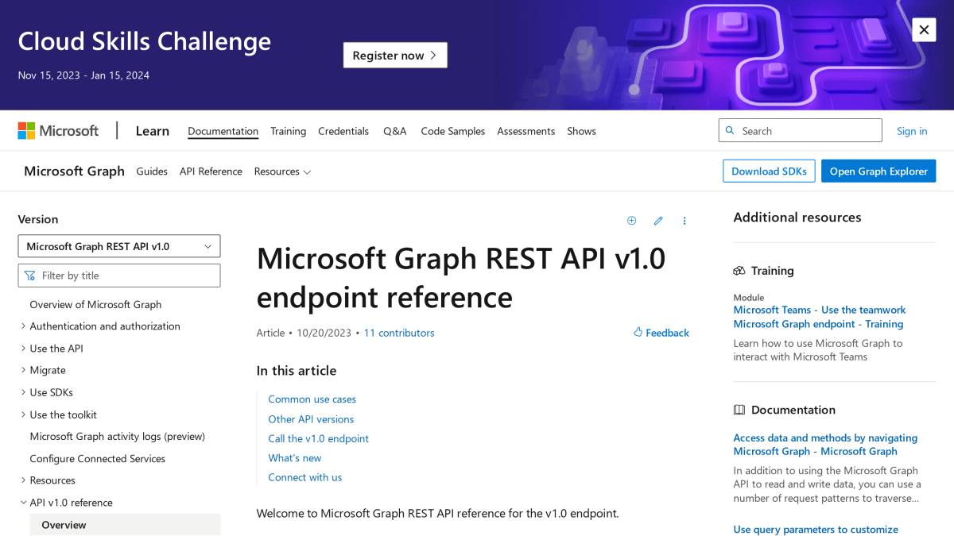Close the Cloud Skills Challenge banner
This screenshot has height=536, width=954.
(924, 30)
